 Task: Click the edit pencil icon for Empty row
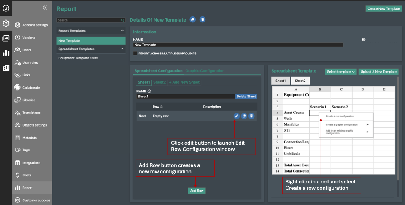(x=237, y=116)
